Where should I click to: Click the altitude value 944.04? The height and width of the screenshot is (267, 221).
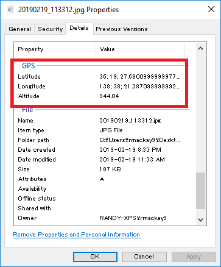(109, 96)
